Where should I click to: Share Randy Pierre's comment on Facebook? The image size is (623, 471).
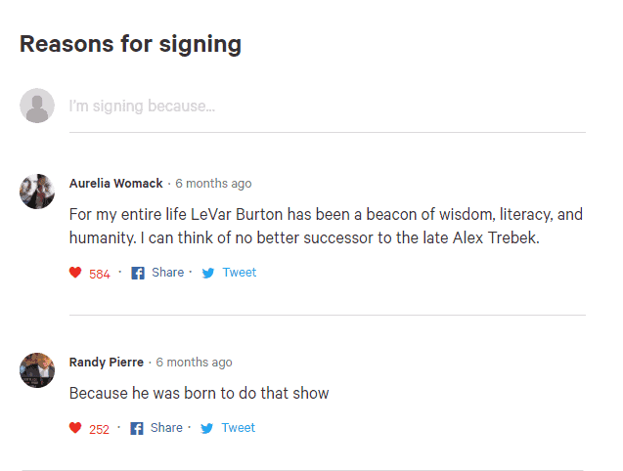tap(166, 428)
